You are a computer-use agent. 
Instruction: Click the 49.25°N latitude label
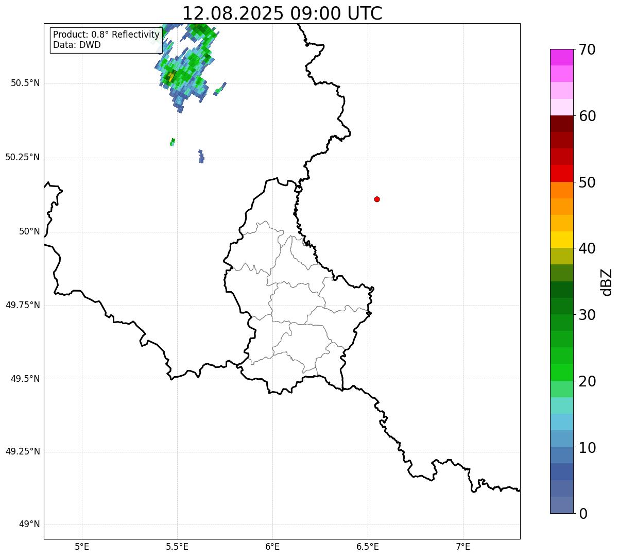[x=23, y=451]
